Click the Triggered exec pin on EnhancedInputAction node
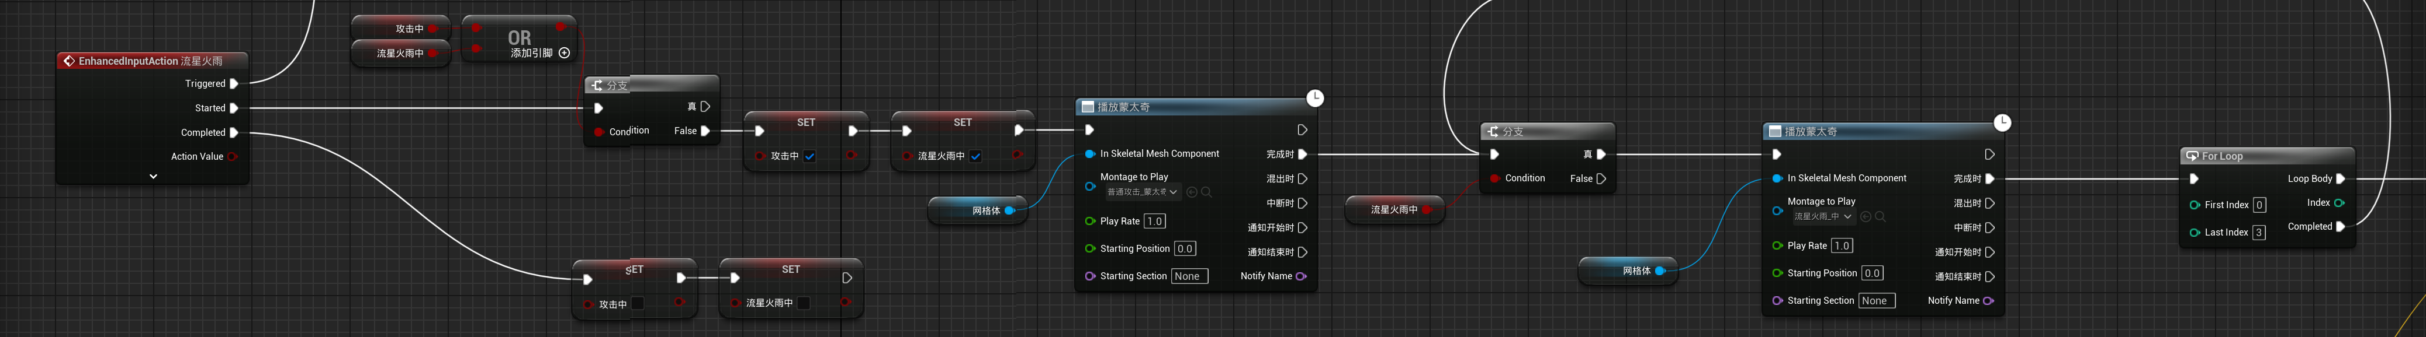This screenshot has width=2426, height=337. [234, 83]
